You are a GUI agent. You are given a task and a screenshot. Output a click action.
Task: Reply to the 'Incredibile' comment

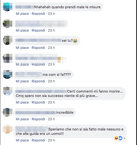click(38, 119)
